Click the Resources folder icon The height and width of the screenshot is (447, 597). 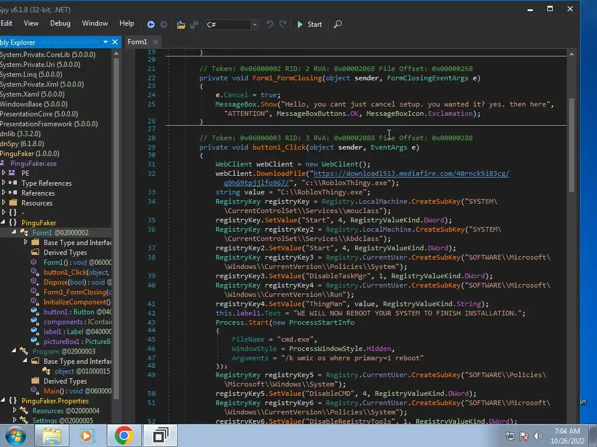13,203
